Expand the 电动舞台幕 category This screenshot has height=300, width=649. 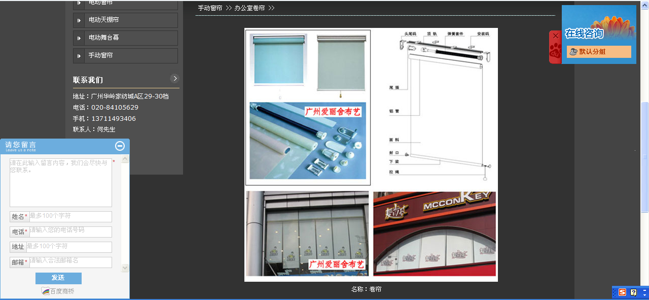pyautogui.click(x=79, y=38)
